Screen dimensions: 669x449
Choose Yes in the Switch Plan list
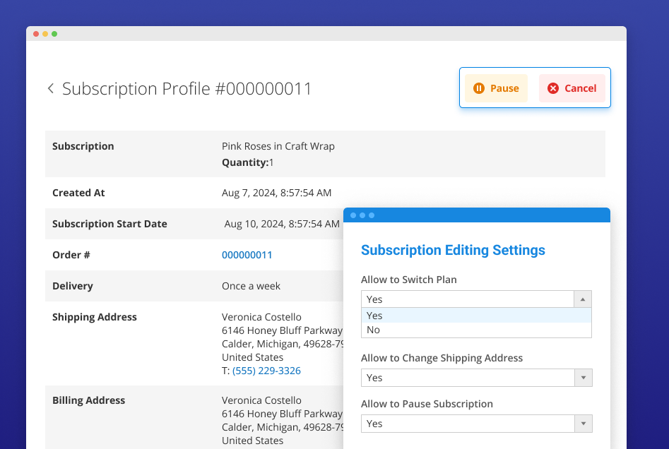(x=375, y=316)
